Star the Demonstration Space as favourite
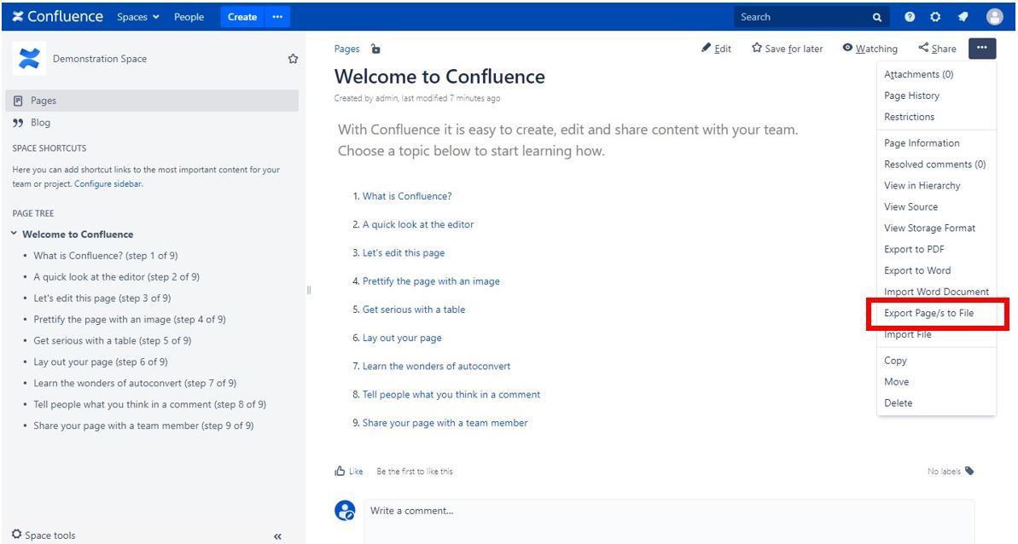This screenshot has width=1018, height=544. [x=293, y=58]
